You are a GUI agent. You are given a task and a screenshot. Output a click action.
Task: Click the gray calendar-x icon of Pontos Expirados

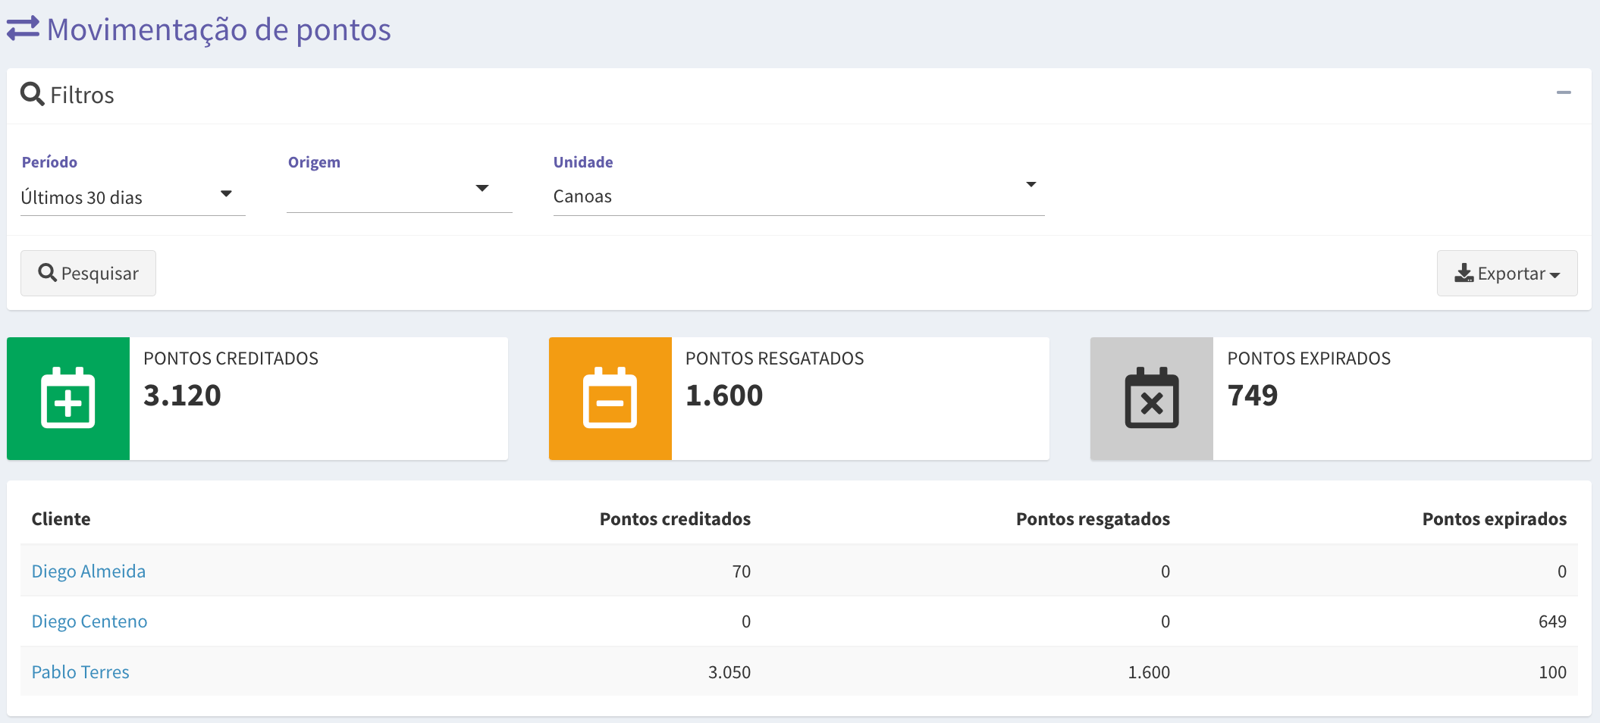click(x=1152, y=398)
